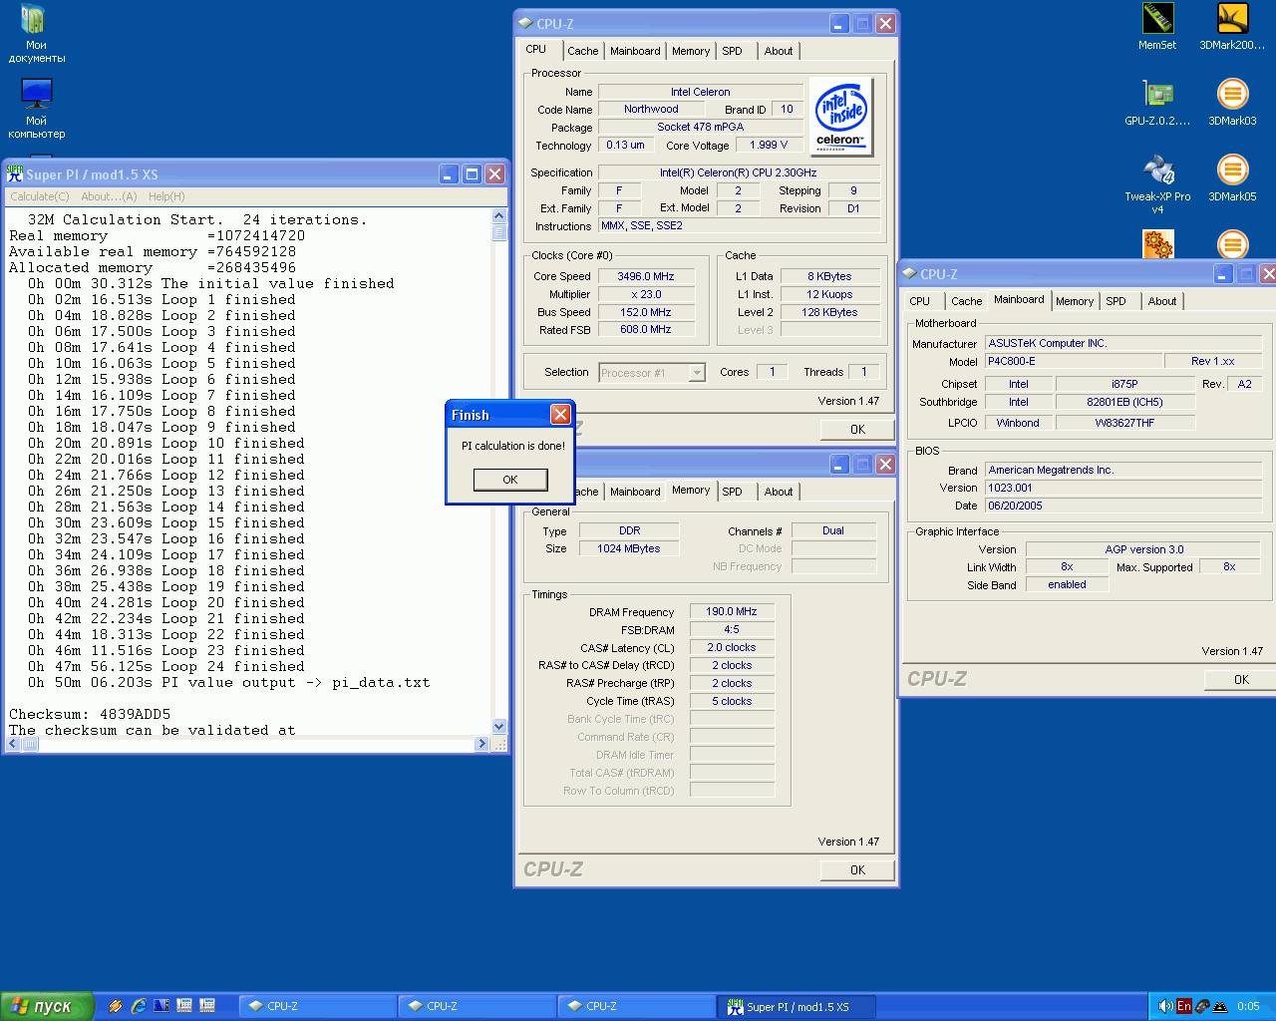Viewport: 1276px width, 1021px height.
Task: Open About...(A) menu in Super PI
Action: (109, 196)
